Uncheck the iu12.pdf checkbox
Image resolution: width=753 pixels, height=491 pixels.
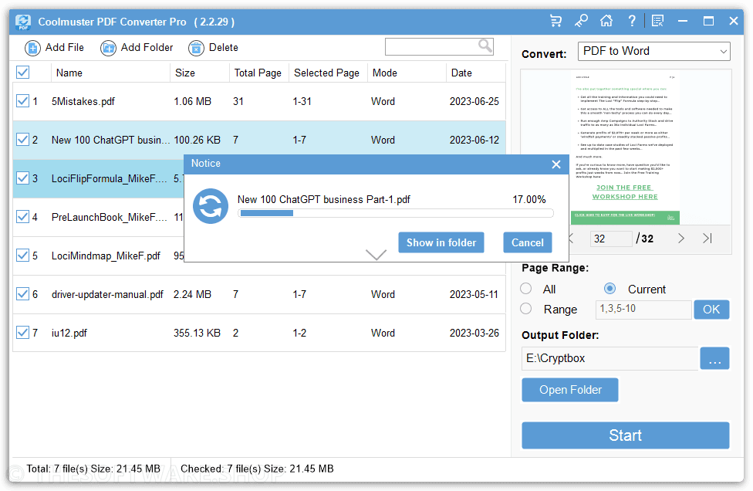click(x=22, y=333)
